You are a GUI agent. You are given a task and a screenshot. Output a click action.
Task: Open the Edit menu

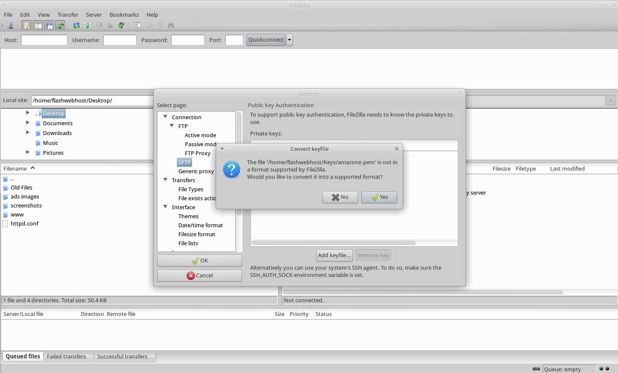(25, 15)
